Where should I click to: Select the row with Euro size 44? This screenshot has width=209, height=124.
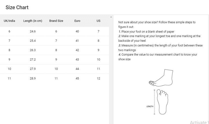pos(55,69)
